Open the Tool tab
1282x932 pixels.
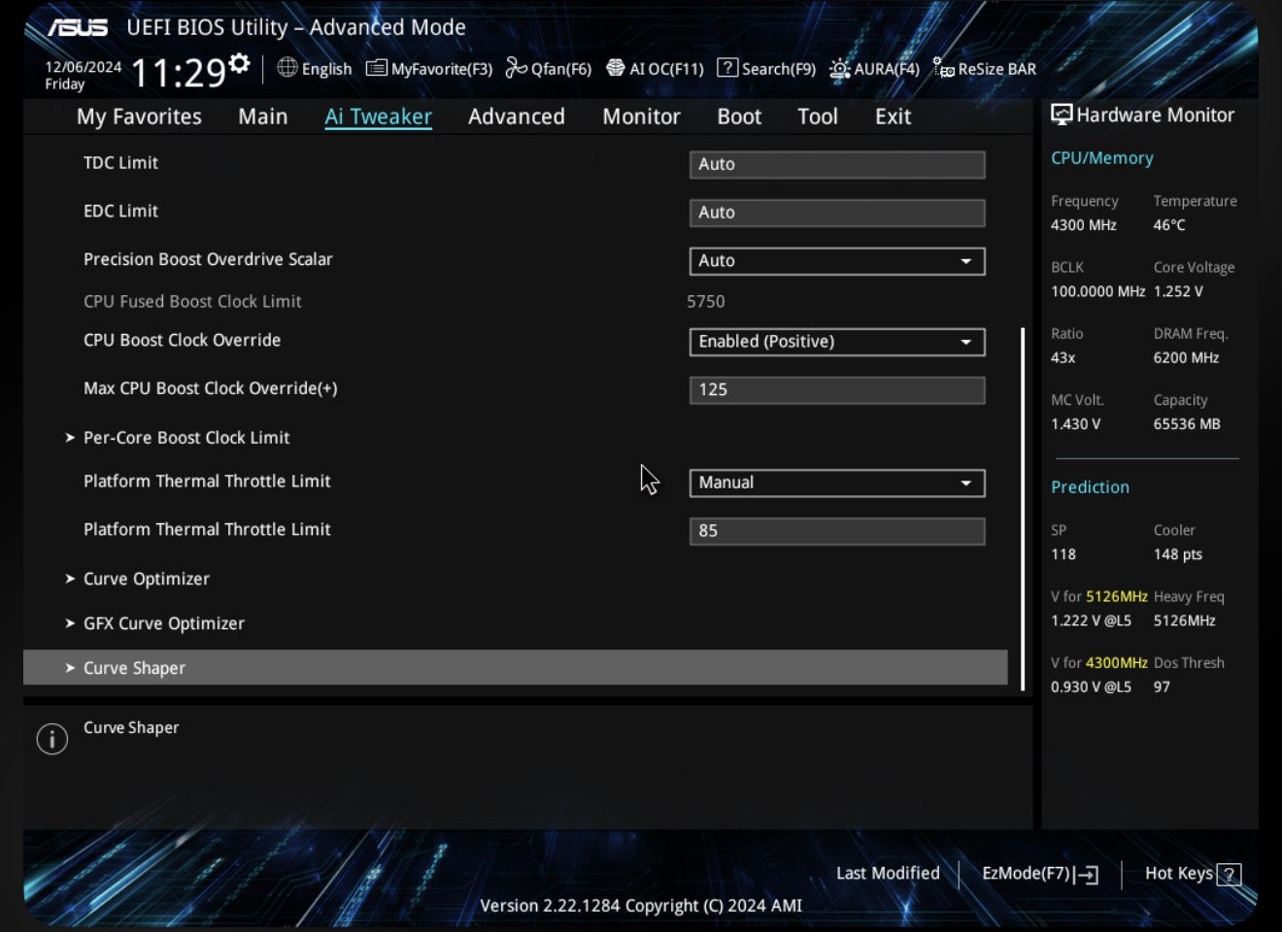818,116
